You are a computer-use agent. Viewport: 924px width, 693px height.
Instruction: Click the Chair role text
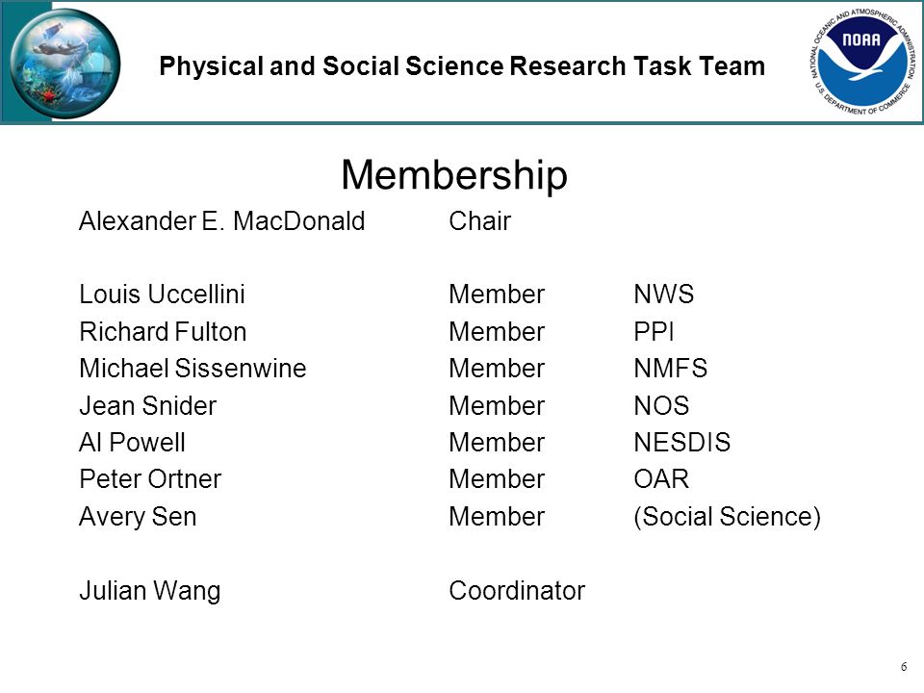point(479,221)
